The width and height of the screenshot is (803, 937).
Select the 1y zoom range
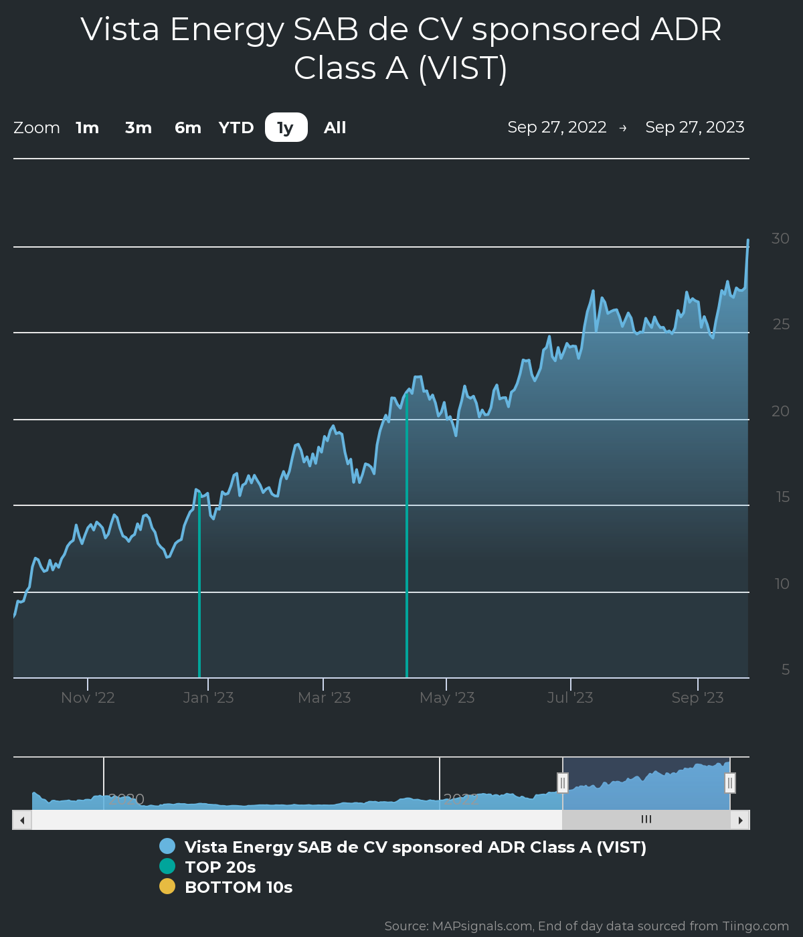pos(286,128)
